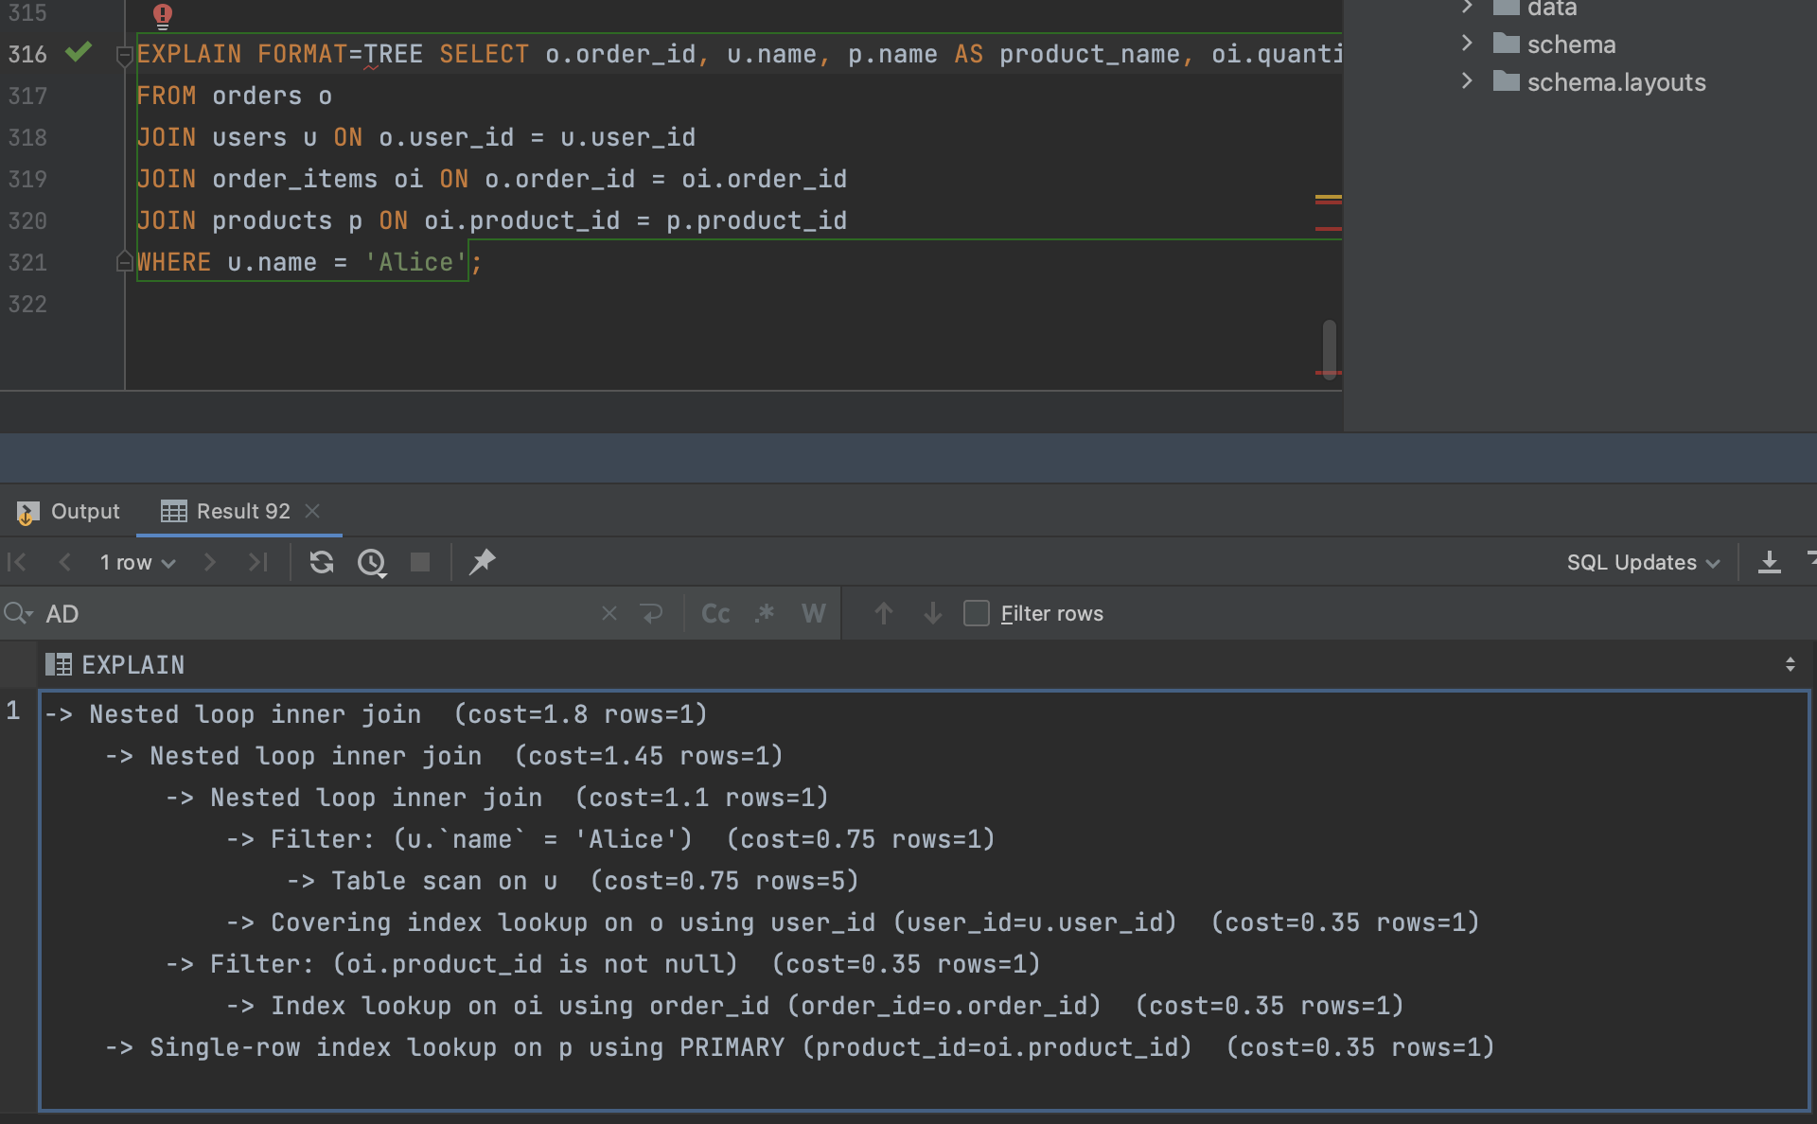Click the stop execution square icon
Screen dimensions: 1817x1124
point(420,562)
